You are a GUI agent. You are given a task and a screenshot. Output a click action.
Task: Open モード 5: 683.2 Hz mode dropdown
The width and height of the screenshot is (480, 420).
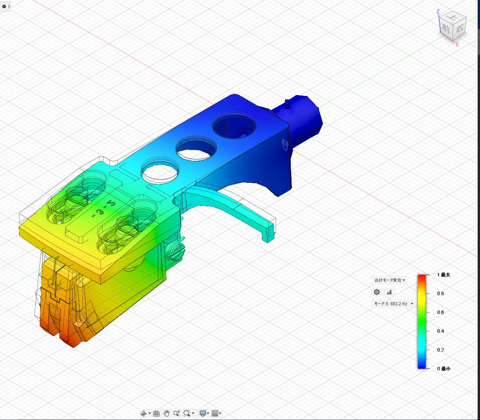tap(394, 303)
